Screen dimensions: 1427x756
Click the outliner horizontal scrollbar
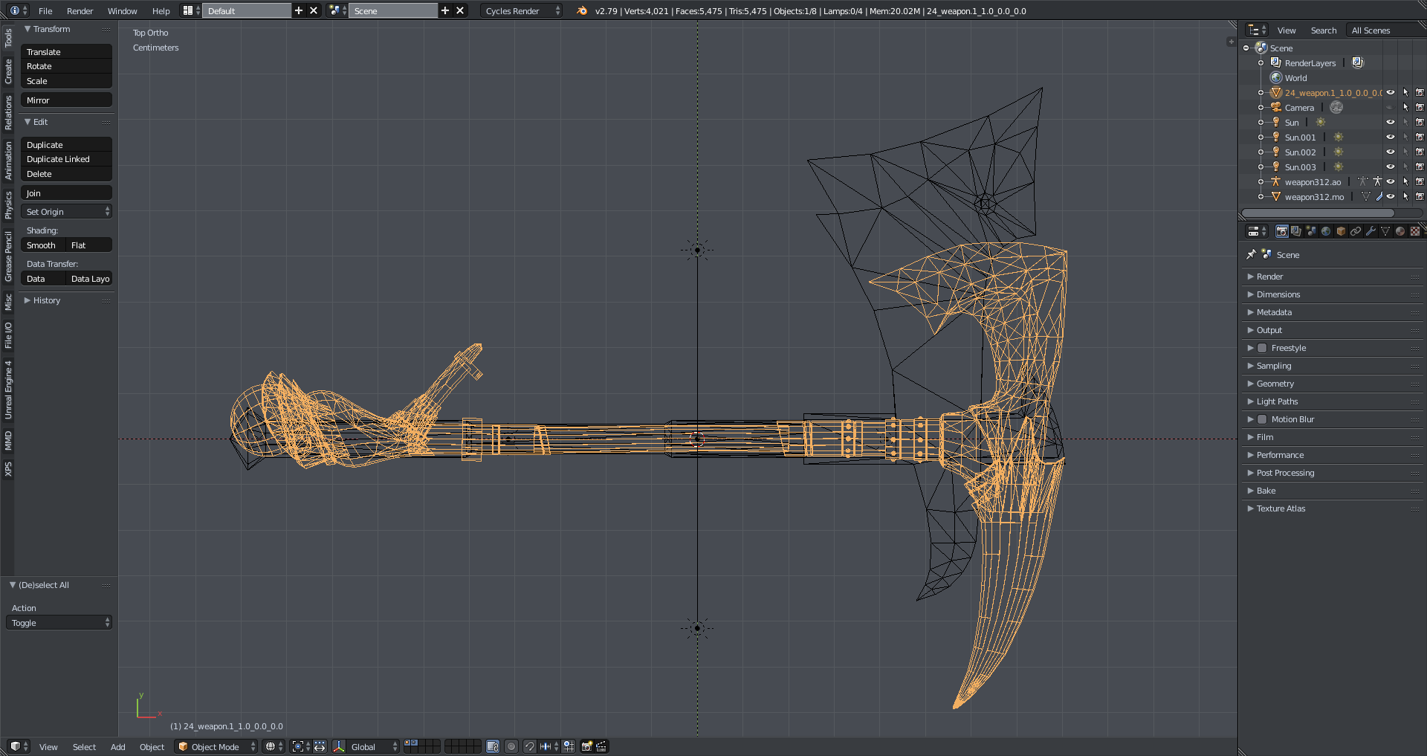point(1318,213)
